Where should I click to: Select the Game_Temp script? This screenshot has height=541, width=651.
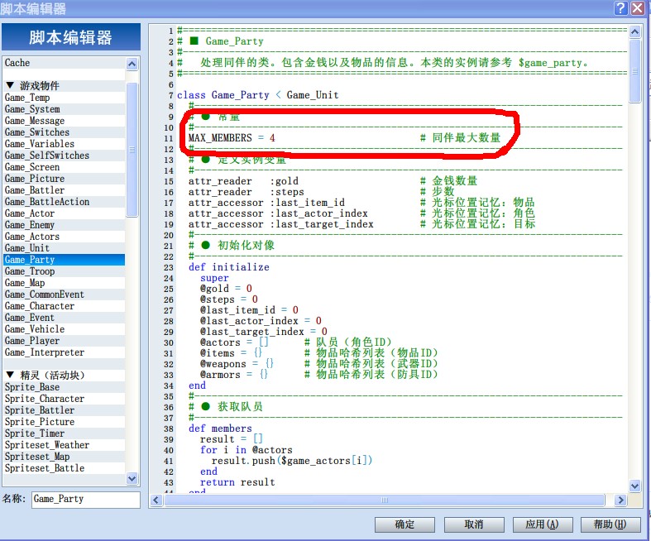64,98
